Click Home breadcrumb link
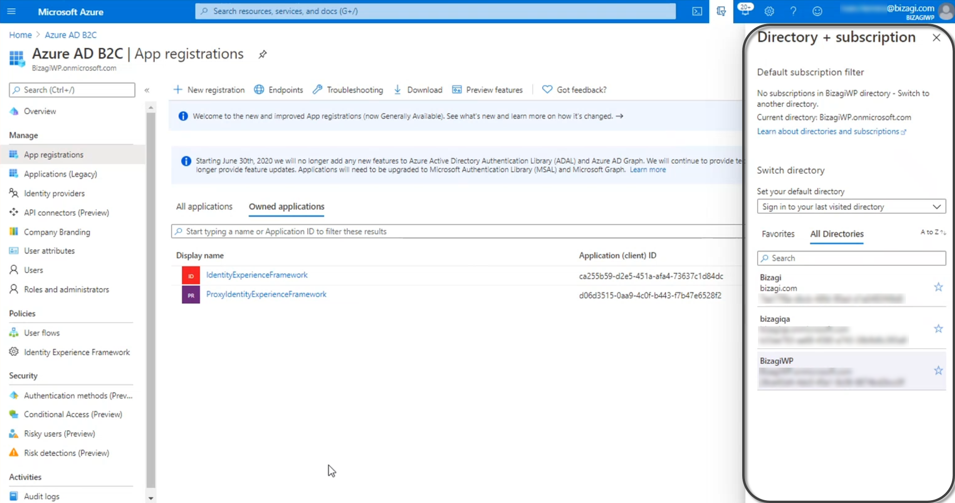 tap(20, 35)
